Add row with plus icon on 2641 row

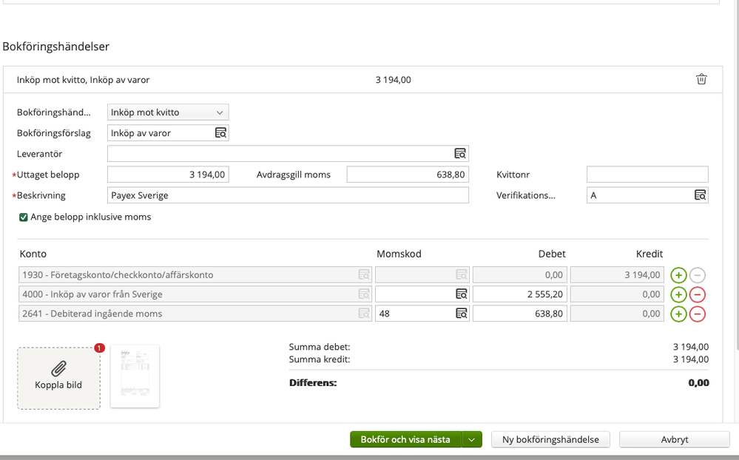click(x=678, y=314)
